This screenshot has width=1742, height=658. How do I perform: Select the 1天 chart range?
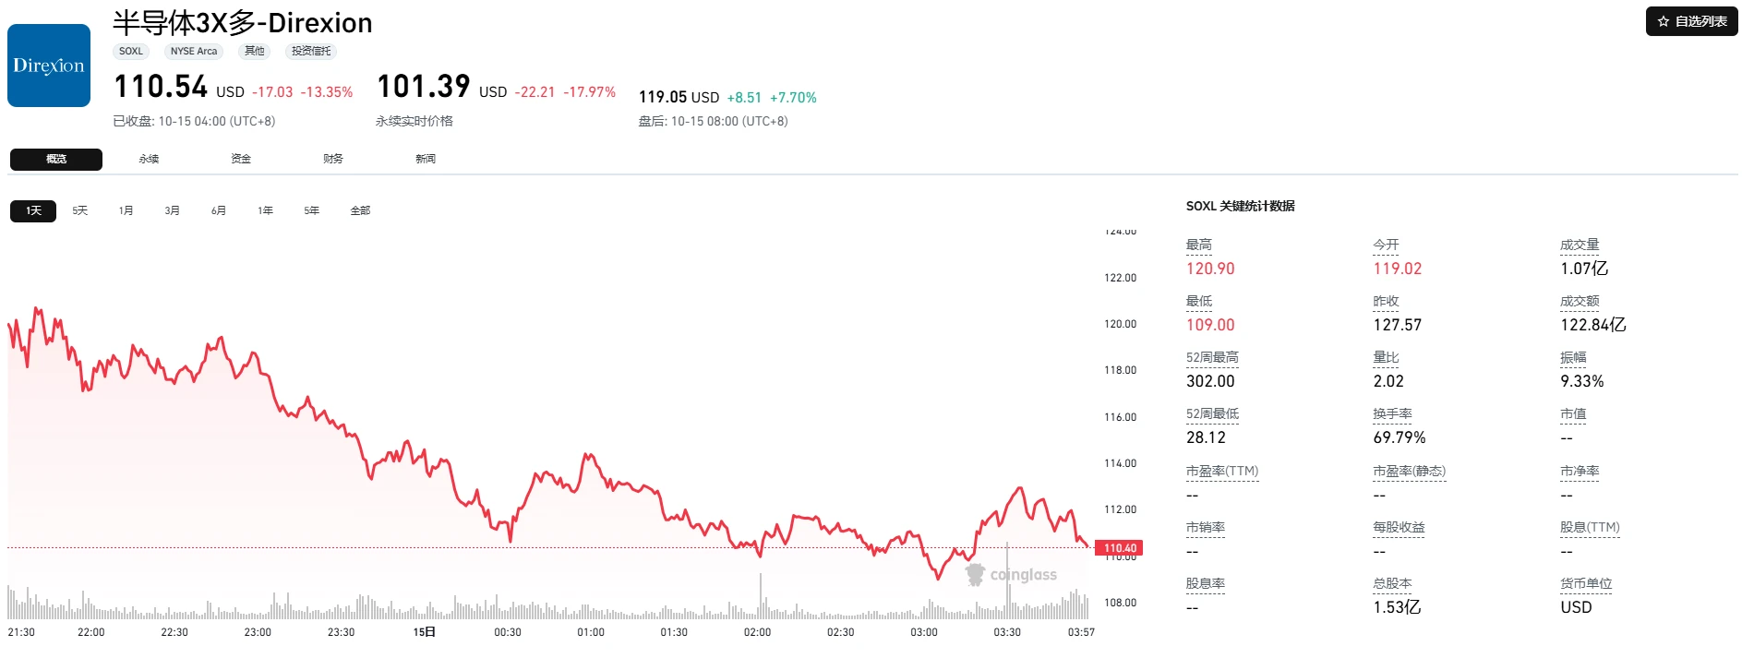pyautogui.click(x=33, y=210)
